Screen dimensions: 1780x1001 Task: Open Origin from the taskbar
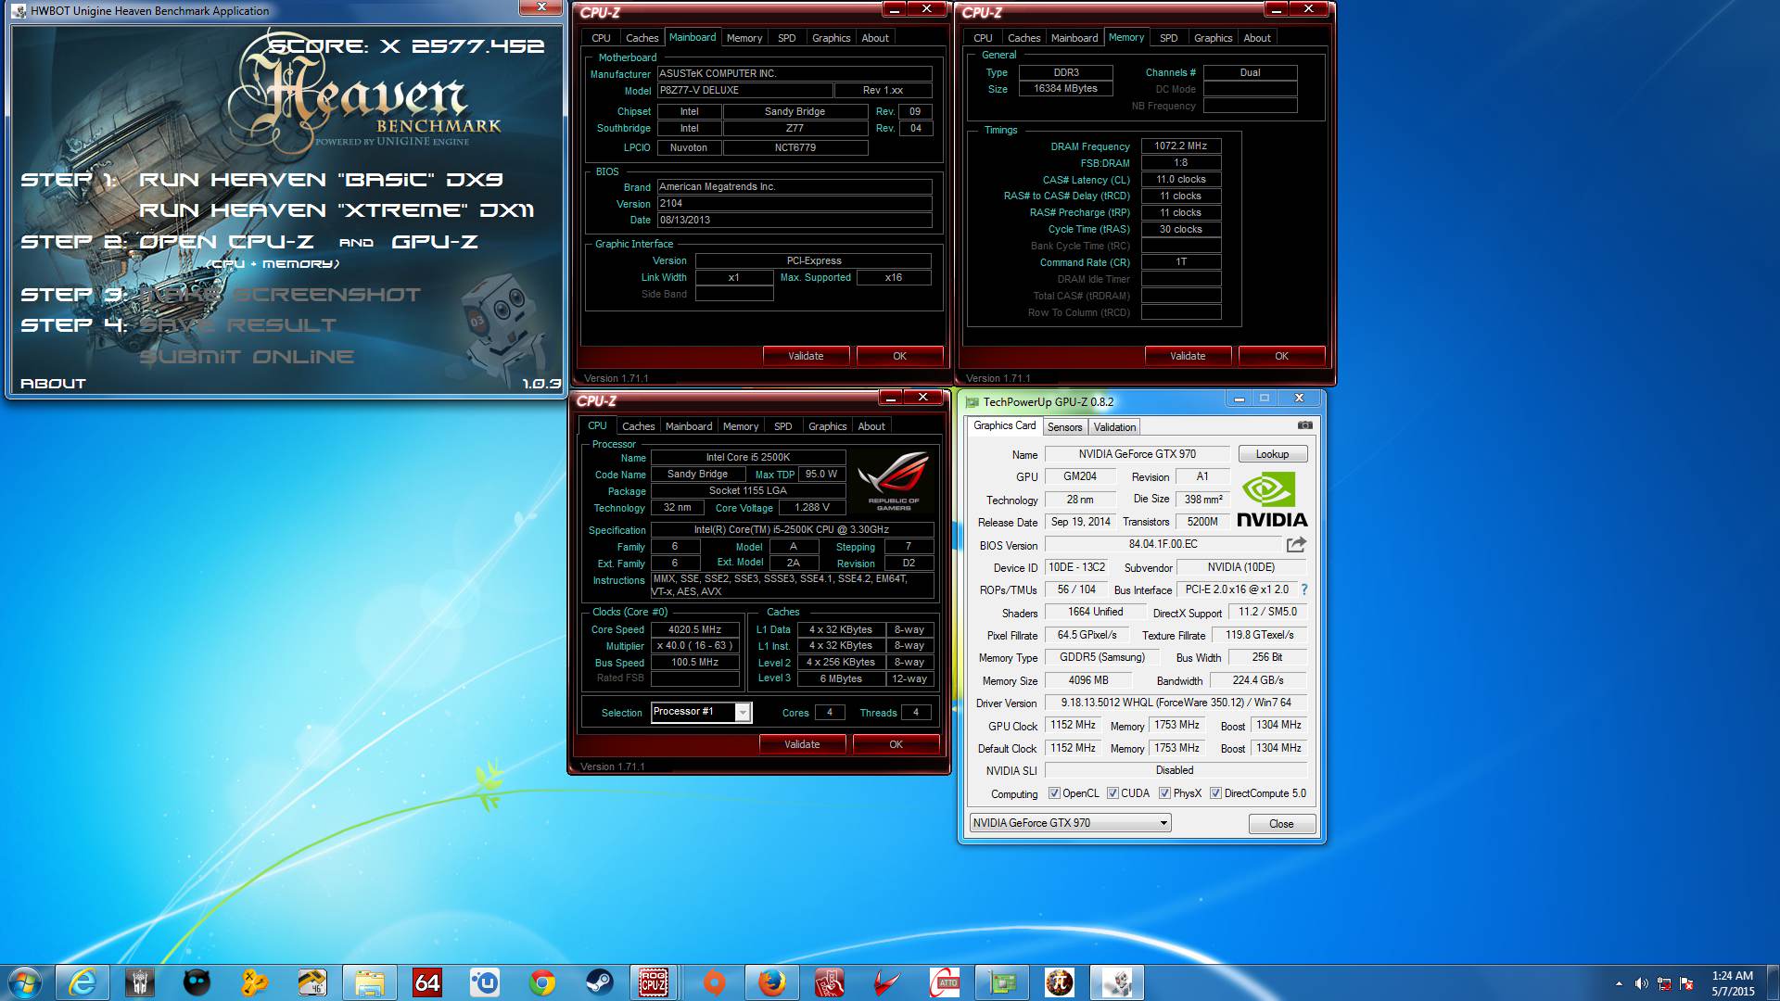[714, 982]
